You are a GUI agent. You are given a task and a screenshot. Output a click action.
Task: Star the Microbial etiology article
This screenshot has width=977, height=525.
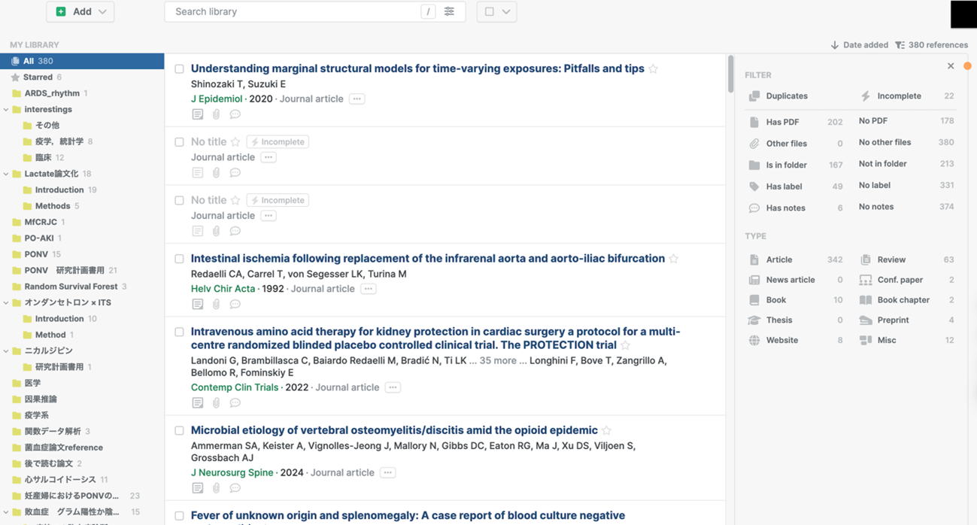click(x=606, y=431)
